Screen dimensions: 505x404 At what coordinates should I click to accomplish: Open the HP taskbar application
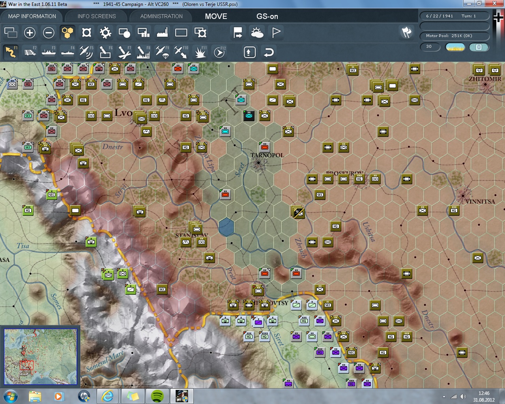tap(84, 396)
